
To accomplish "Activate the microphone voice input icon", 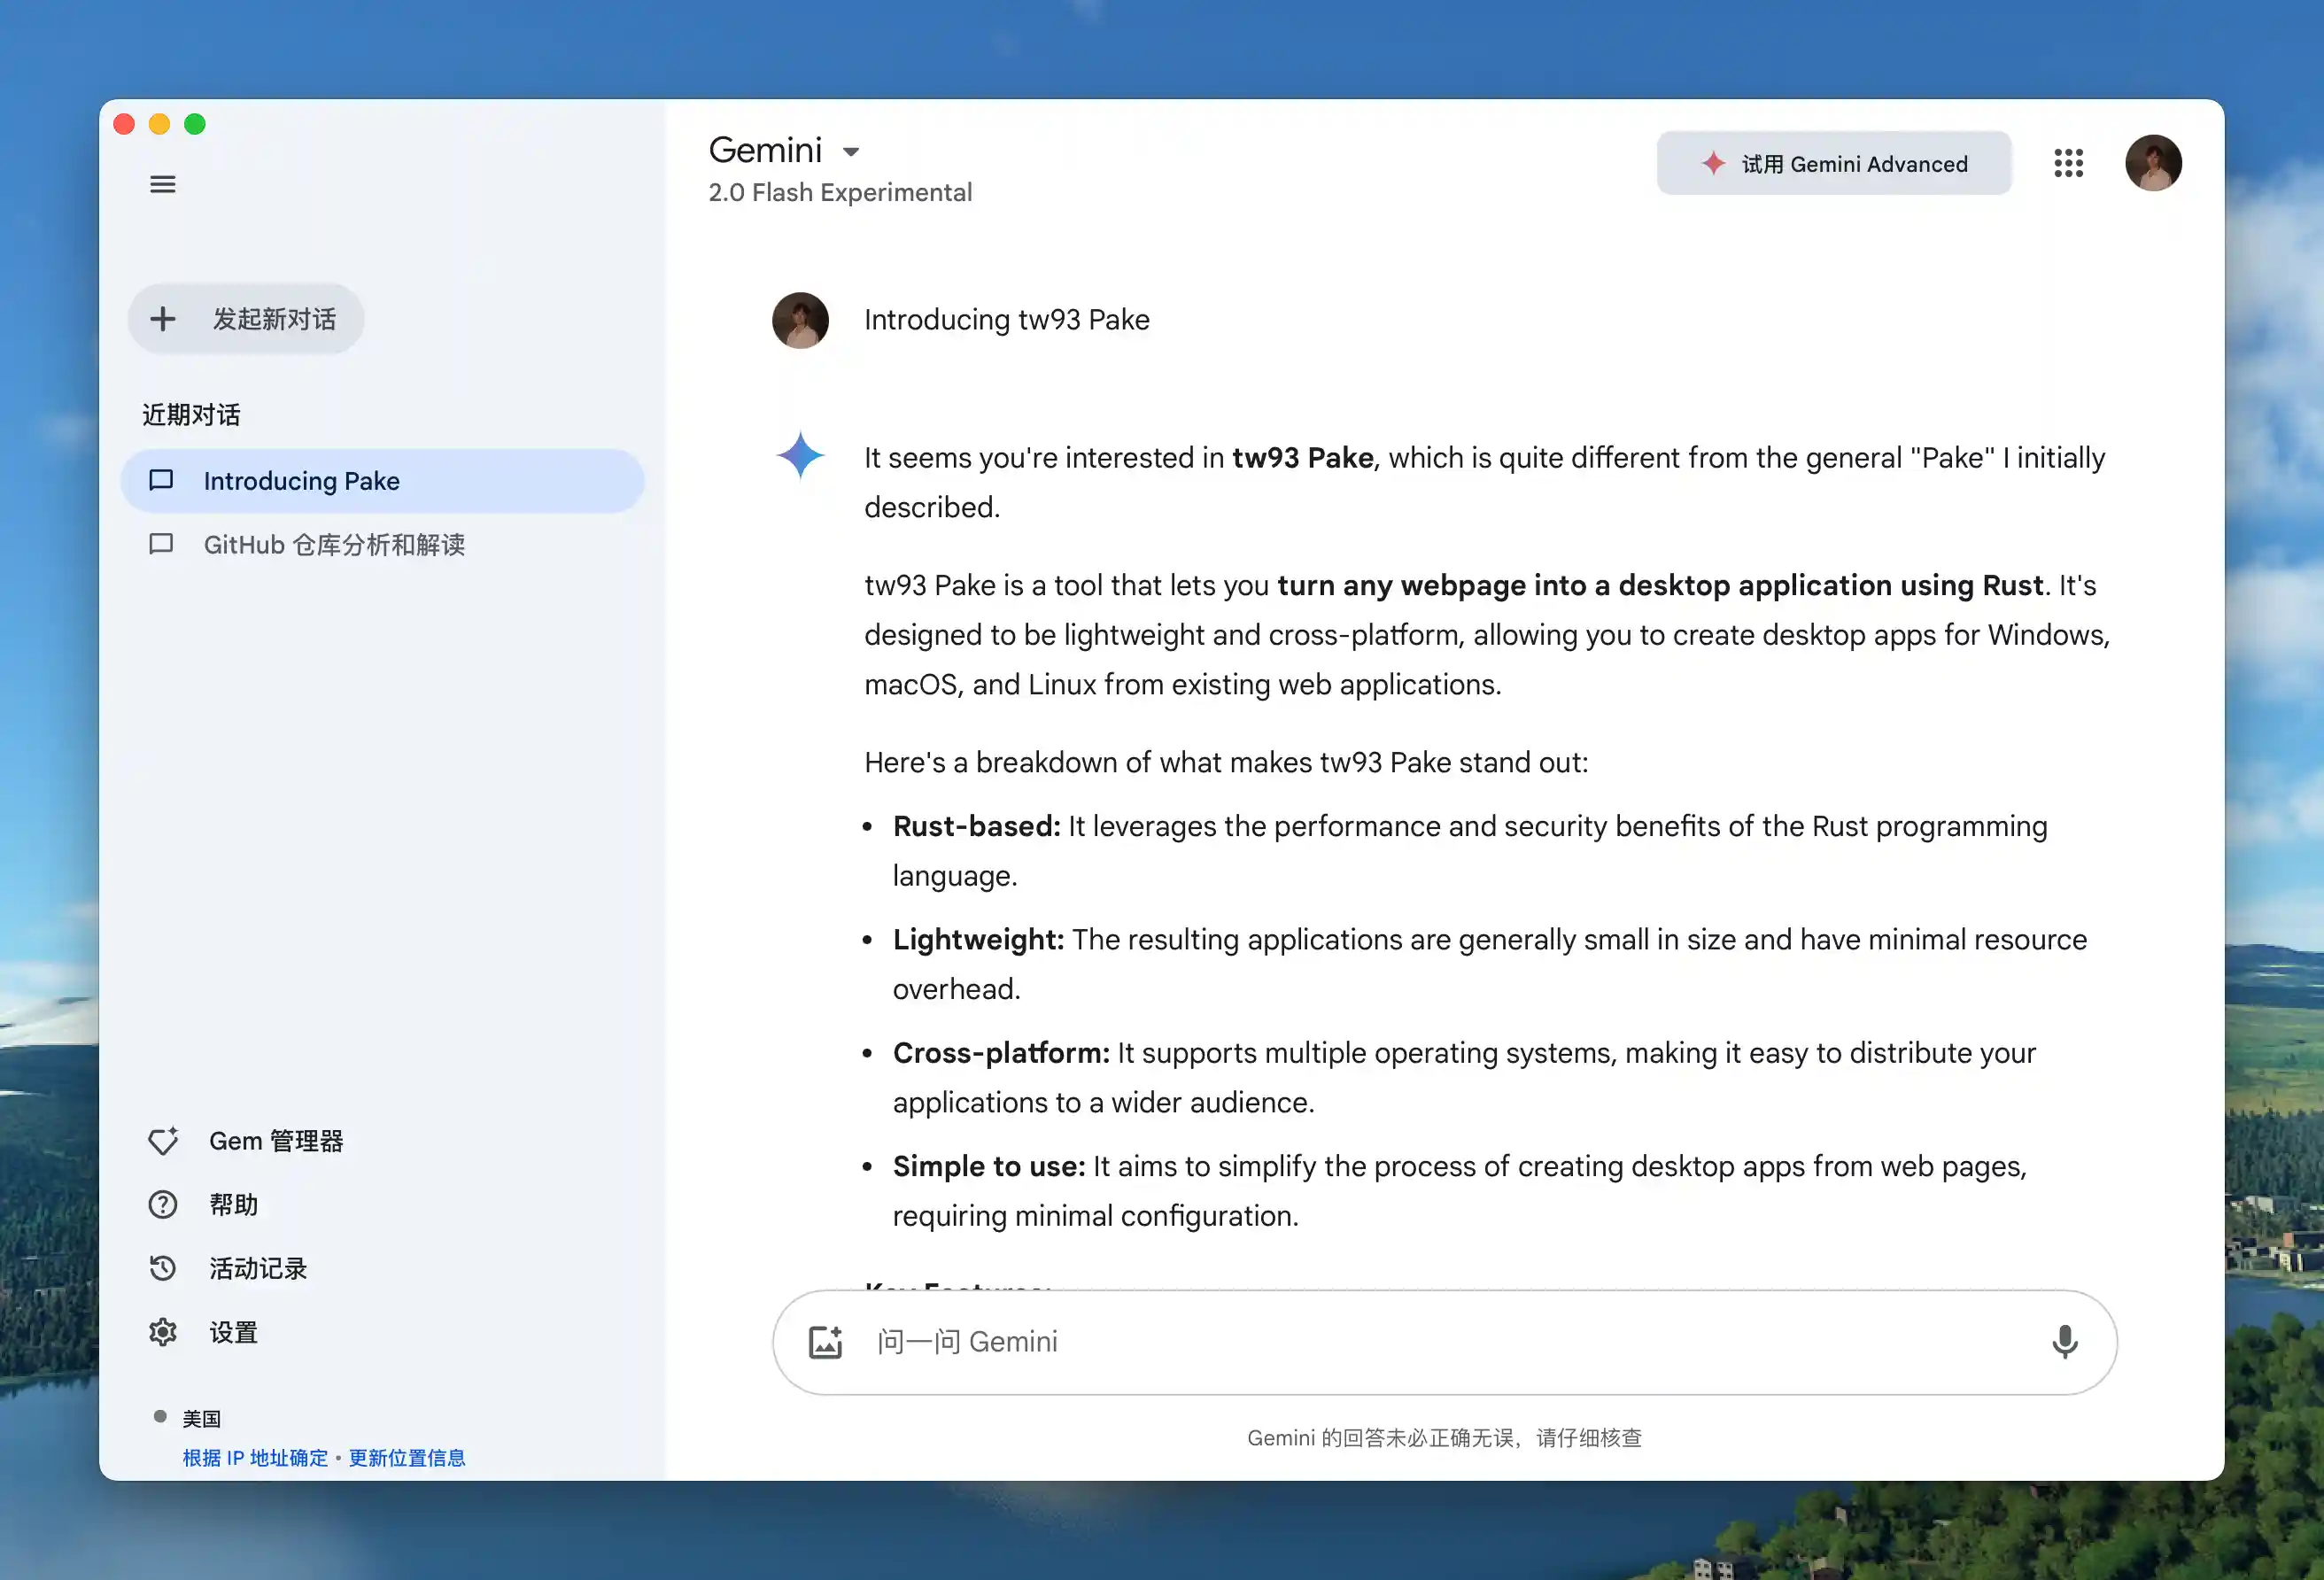I will click(x=2064, y=1342).
